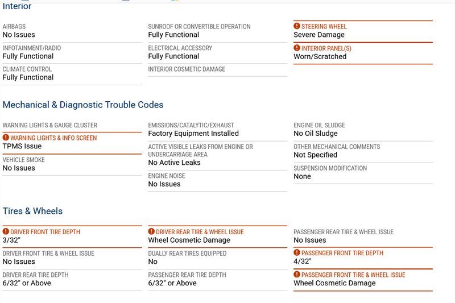Click the Dually Rear Tires Equipped label
The height and width of the screenshot is (303, 455).
click(187, 254)
